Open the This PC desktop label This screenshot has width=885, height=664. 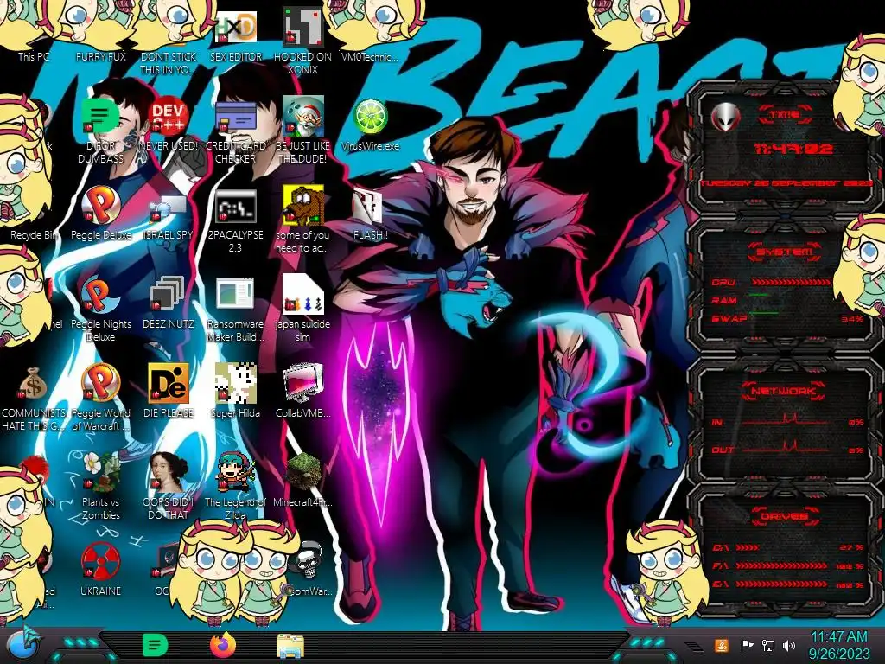(x=34, y=57)
